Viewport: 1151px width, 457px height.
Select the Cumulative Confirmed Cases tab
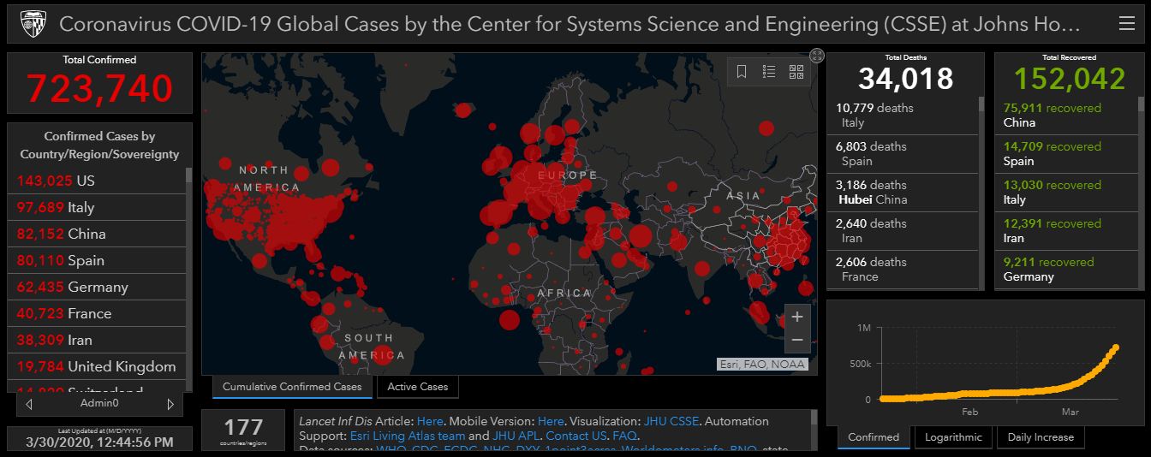(292, 387)
